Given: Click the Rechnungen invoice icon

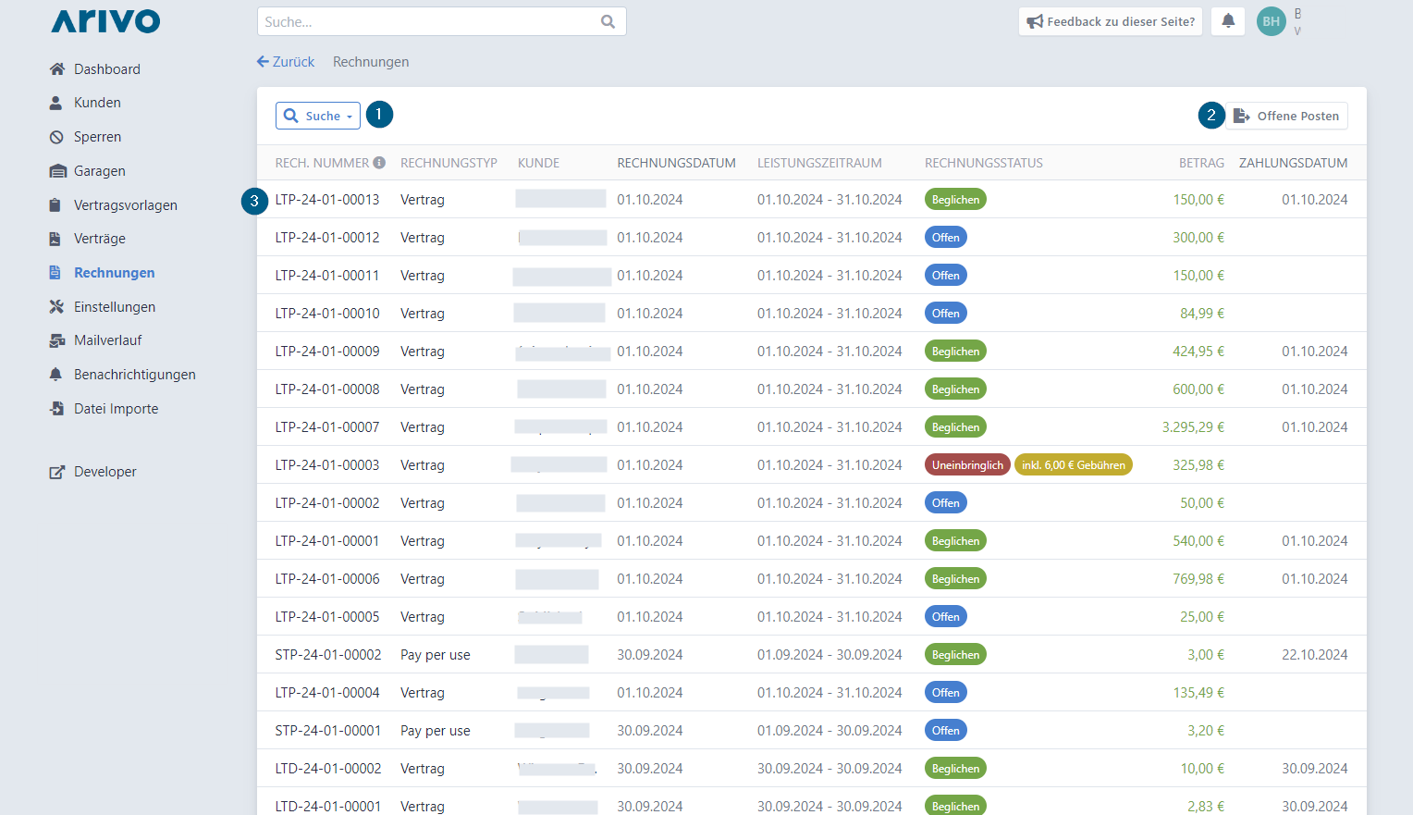Looking at the screenshot, I should 55,273.
